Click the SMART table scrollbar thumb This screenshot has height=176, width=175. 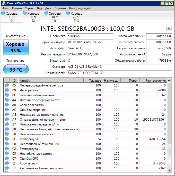point(169,113)
